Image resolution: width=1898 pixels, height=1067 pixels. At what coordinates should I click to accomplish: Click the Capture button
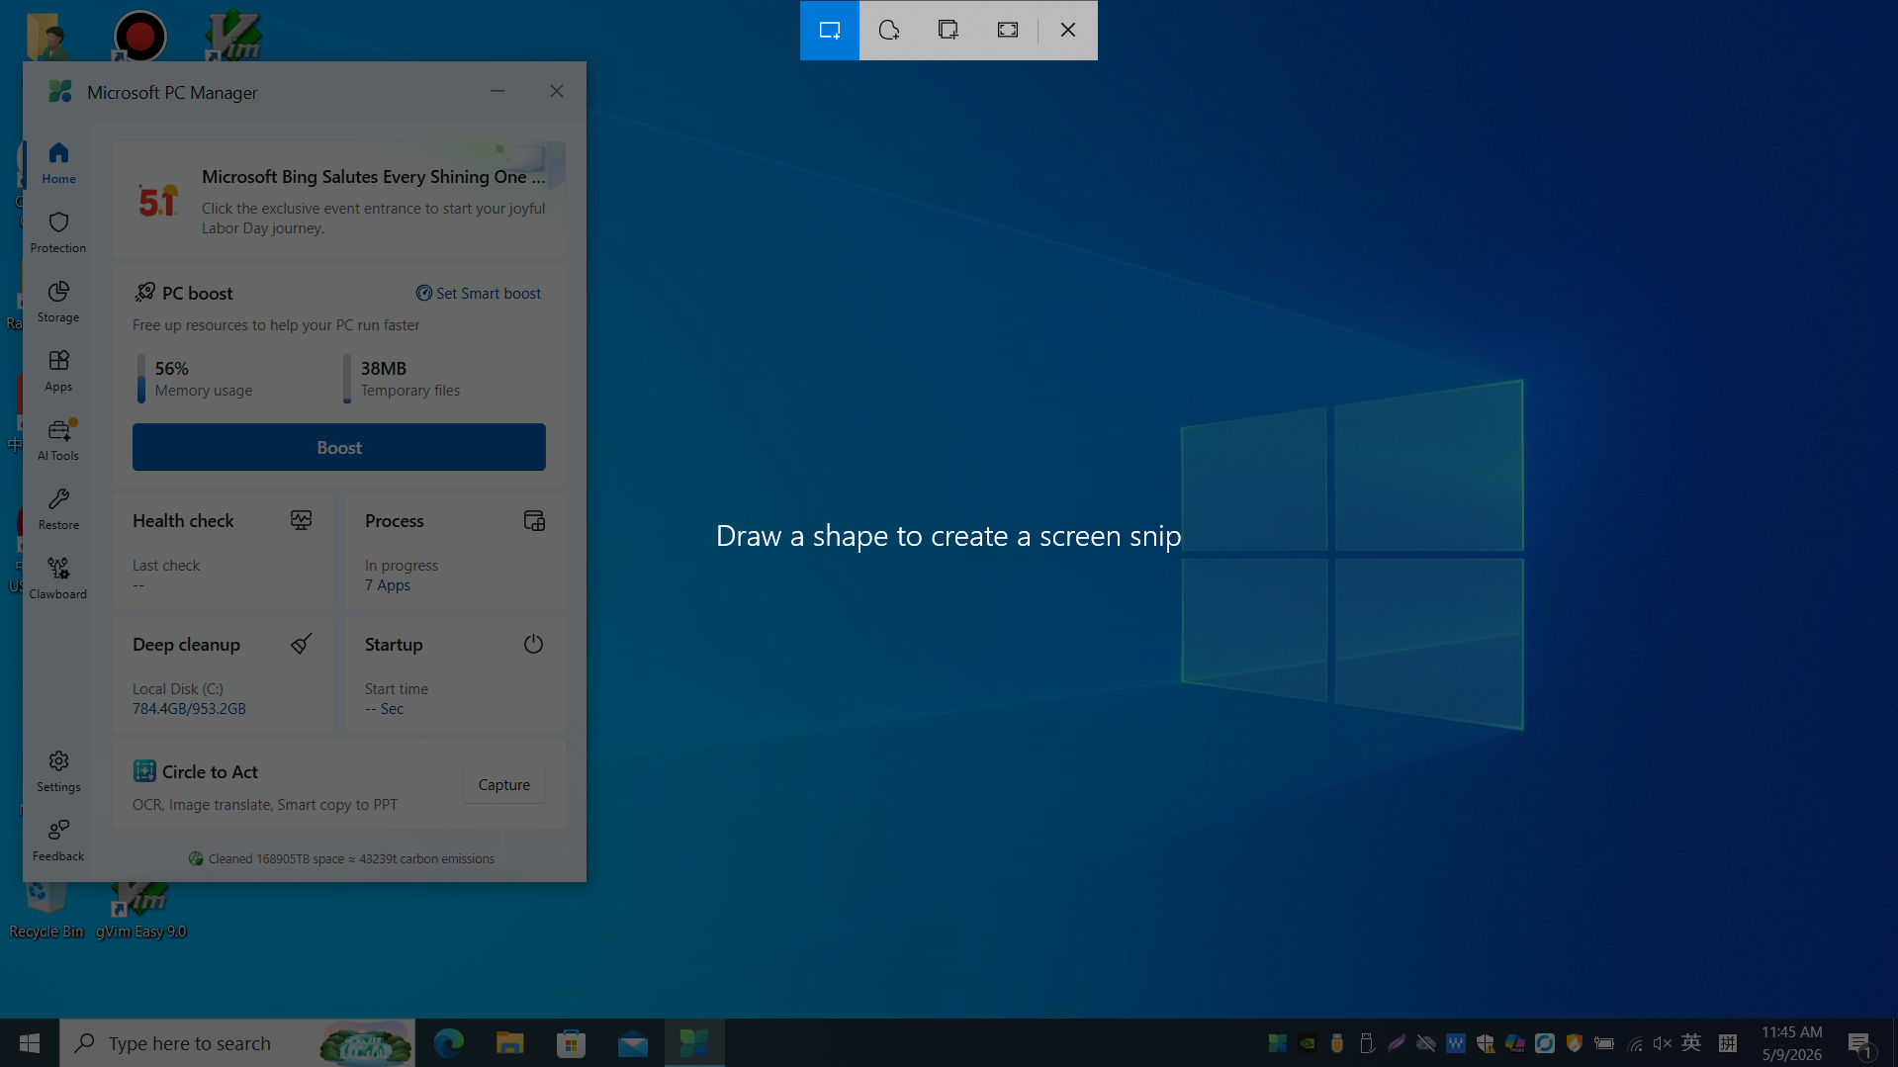click(504, 784)
